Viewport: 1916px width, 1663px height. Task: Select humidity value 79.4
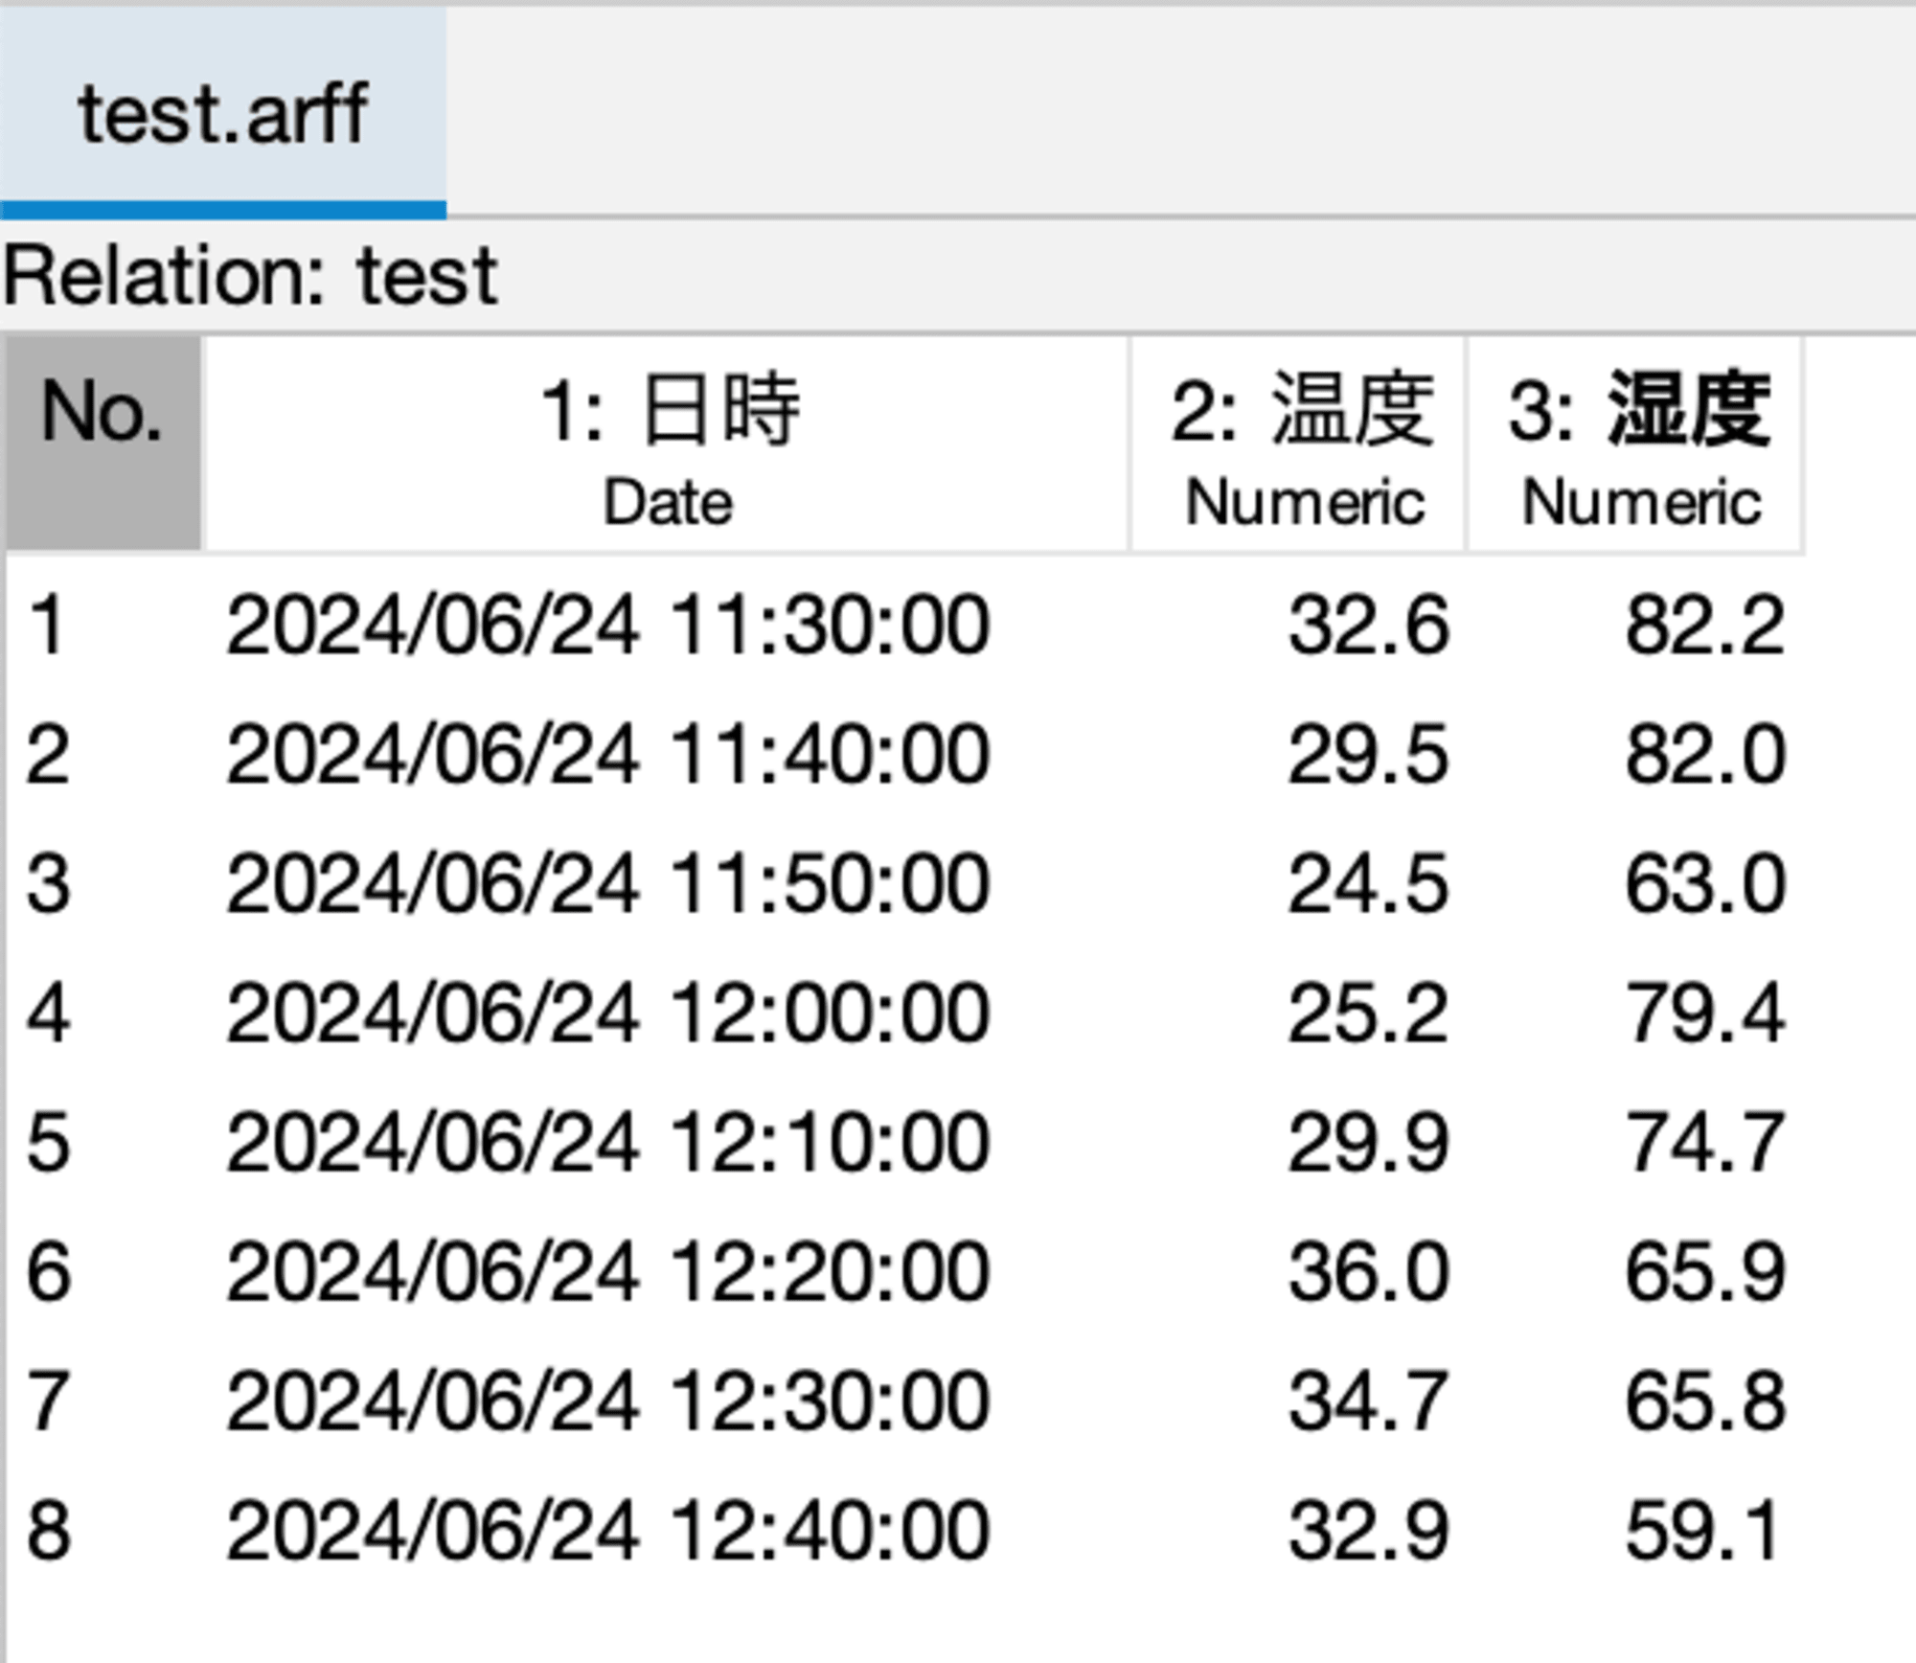click(1636, 1013)
